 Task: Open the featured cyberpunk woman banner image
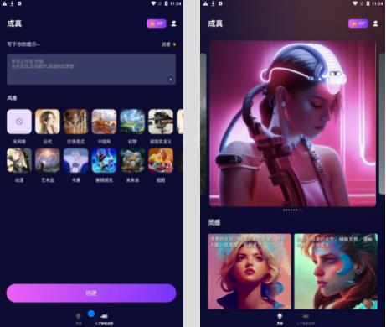(x=292, y=123)
